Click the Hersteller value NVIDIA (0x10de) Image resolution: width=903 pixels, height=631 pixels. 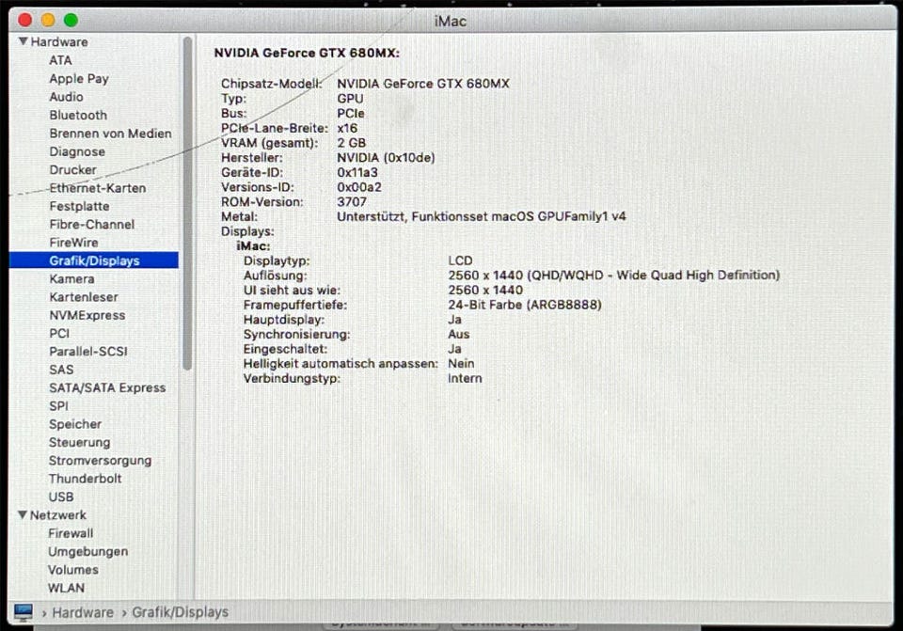coord(386,158)
